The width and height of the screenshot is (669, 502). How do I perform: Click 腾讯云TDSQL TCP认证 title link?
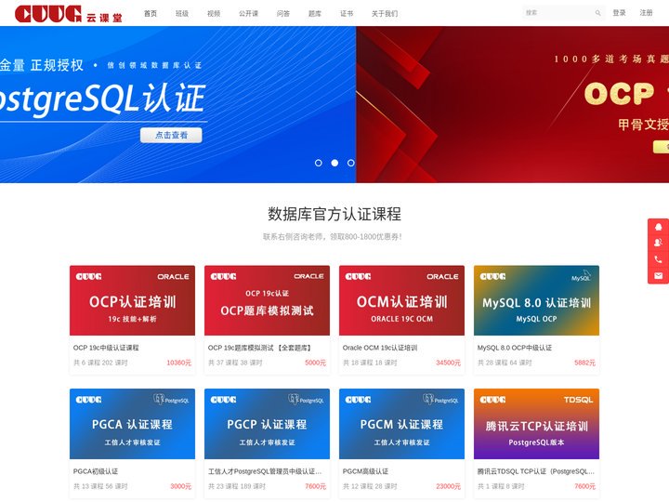point(535,471)
